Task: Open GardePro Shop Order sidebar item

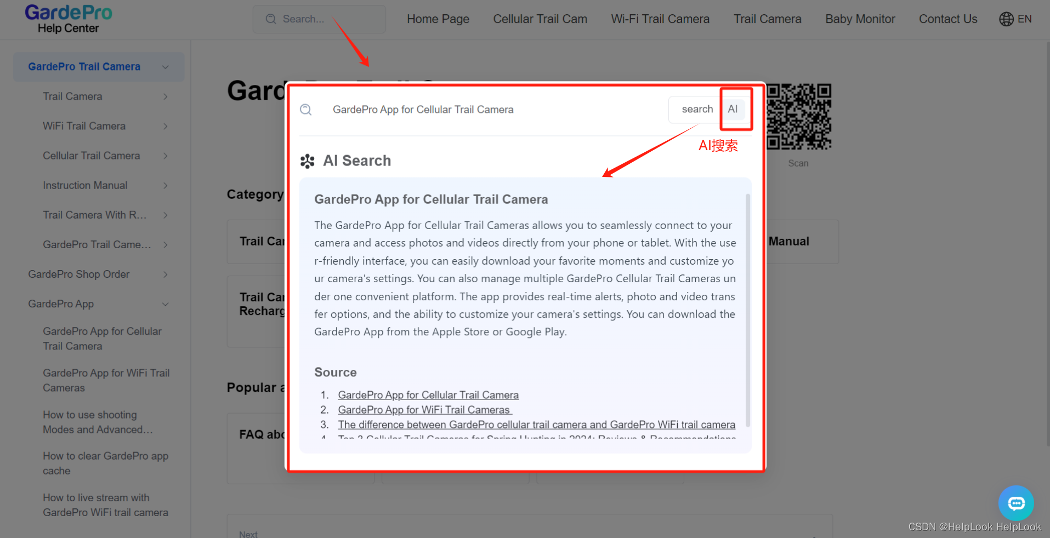Action: pos(79,274)
